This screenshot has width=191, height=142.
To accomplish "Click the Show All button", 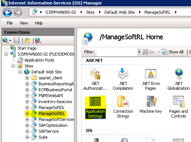I will point(173,52).
